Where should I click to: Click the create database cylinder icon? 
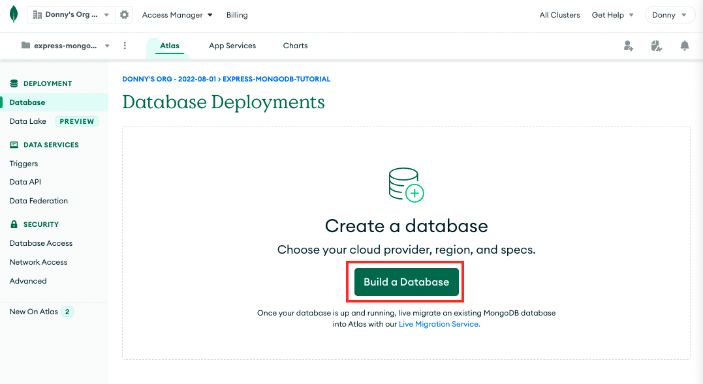[406, 185]
